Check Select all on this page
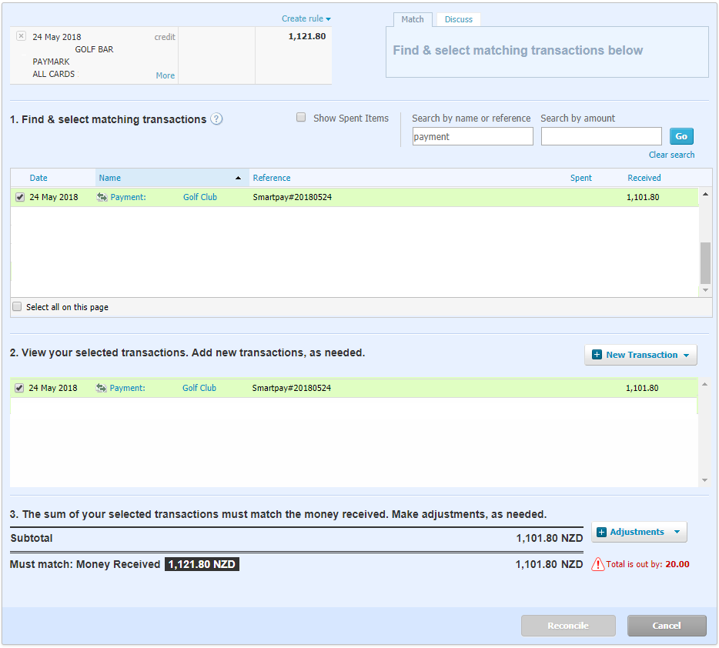 17,307
